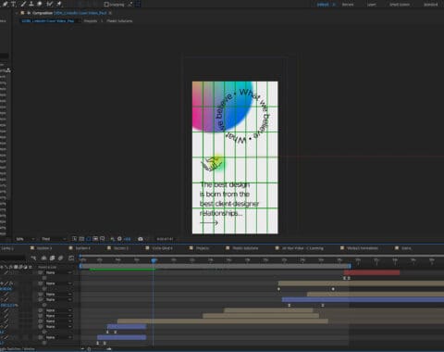Click the preview time display in viewer footer
The image size is (444, 352).
tap(165, 239)
